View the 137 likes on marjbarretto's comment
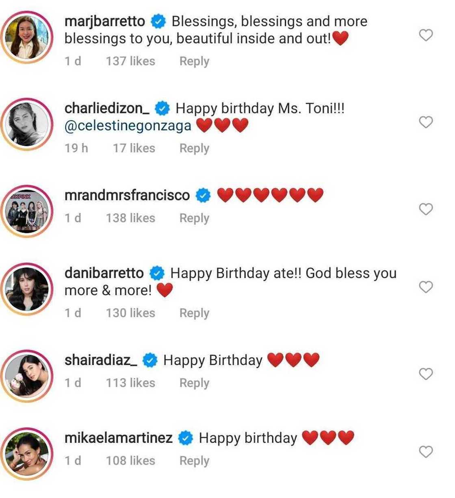Viewport: 455px width, 498px height. [130, 61]
